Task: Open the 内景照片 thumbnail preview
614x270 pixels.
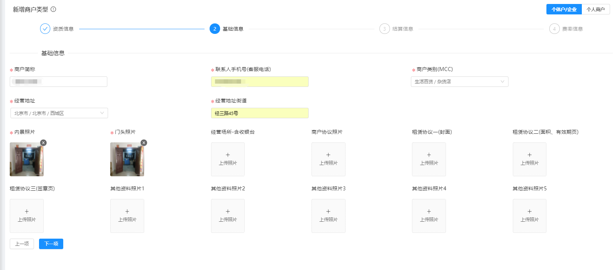Action: pyautogui.click(x=27, y=159)
